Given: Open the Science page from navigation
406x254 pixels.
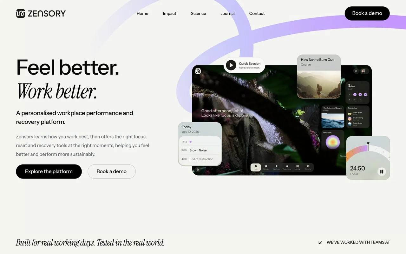Looking at the screenshot, I should tap(199, 13).
